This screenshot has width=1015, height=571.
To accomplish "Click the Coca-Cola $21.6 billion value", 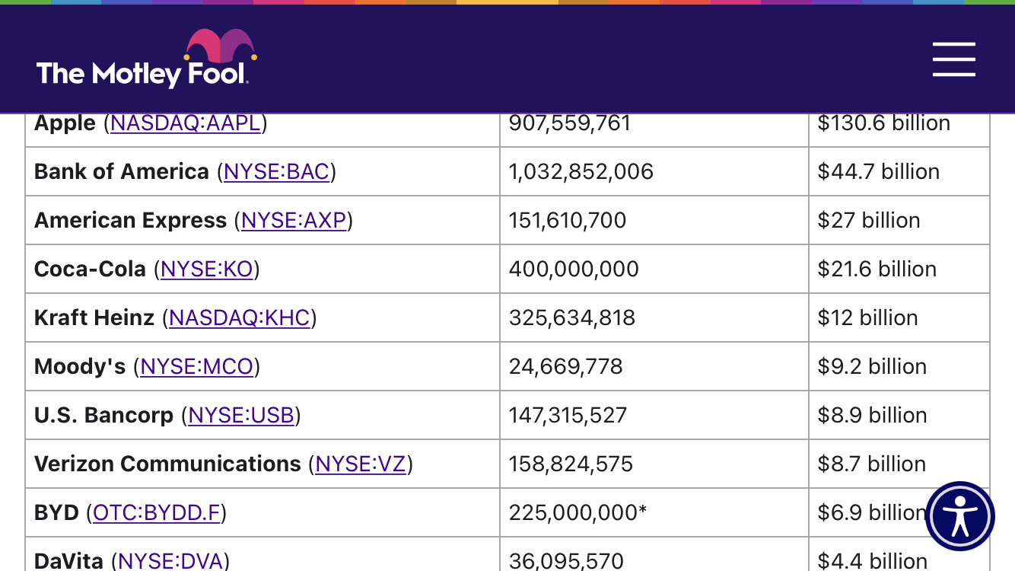I will pos(877,270).
